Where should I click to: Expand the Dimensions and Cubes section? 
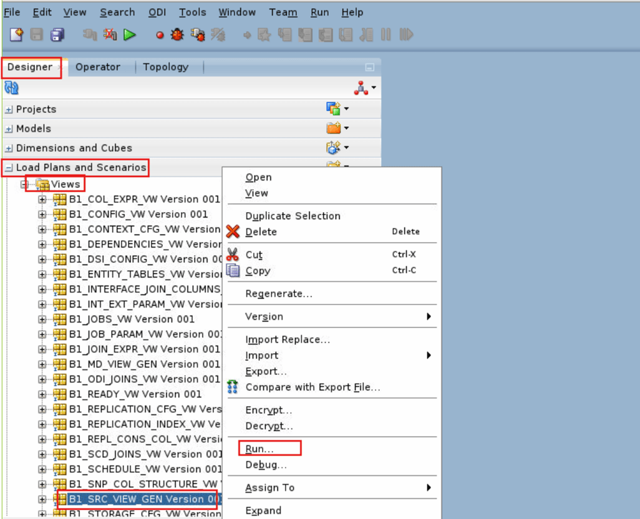click(9, 148)
